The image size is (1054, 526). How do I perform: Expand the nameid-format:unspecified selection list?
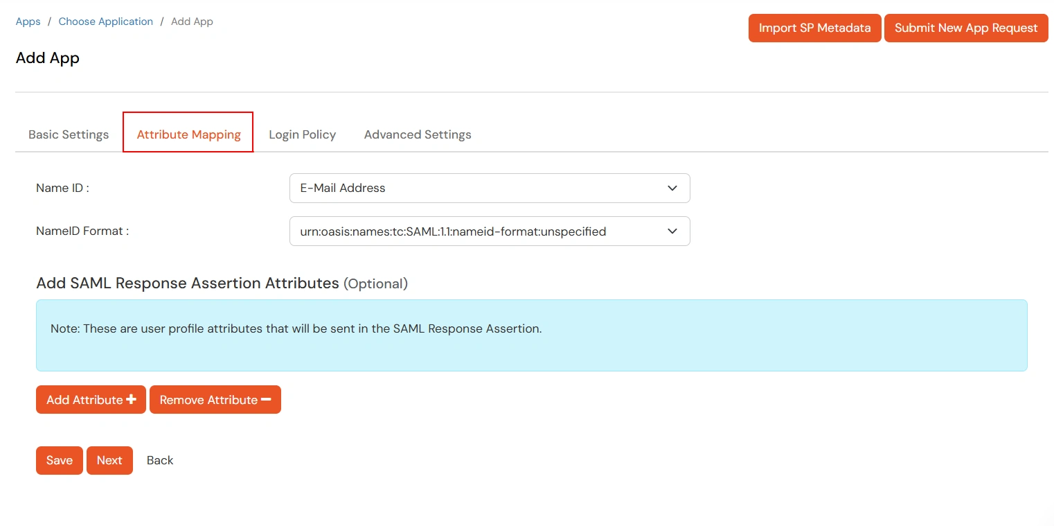click(490, 231)
